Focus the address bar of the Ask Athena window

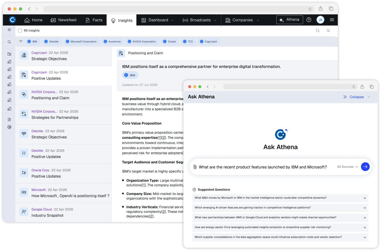290,87
